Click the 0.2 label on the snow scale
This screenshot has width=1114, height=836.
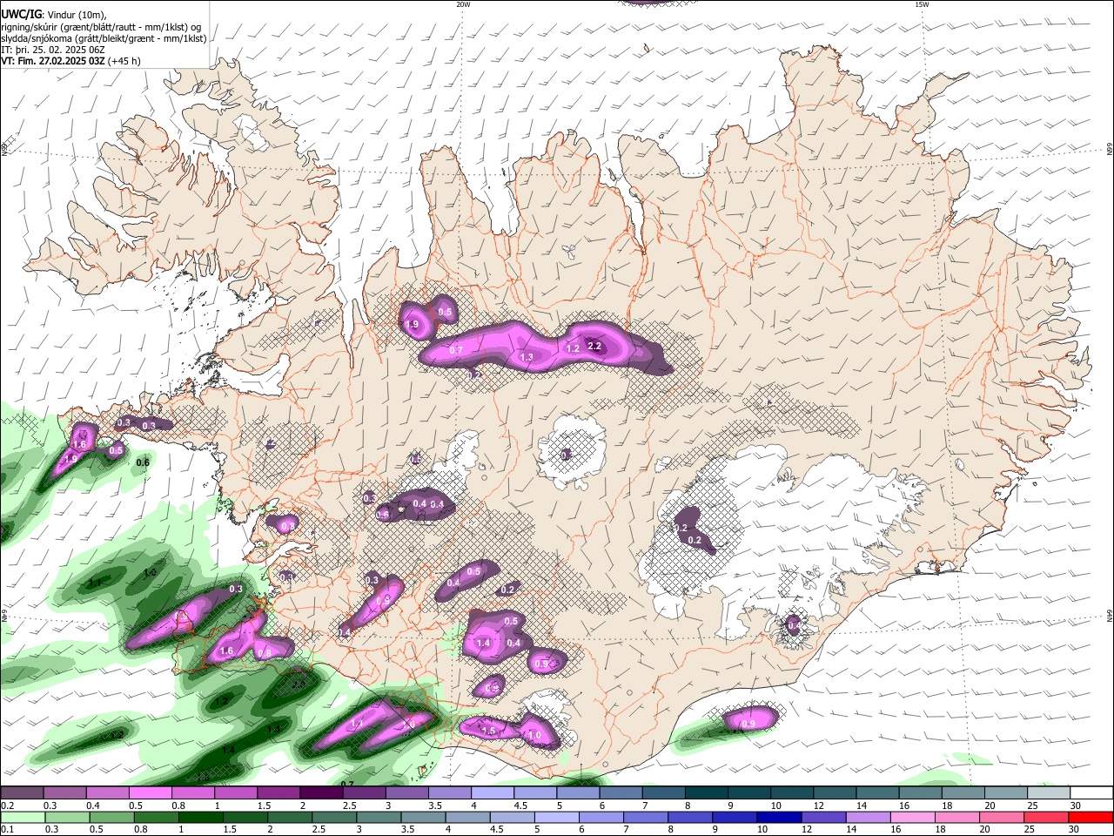click(x=8, y=806)
